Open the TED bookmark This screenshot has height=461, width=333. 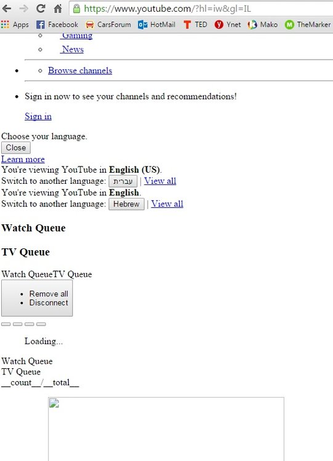[195, 25]
